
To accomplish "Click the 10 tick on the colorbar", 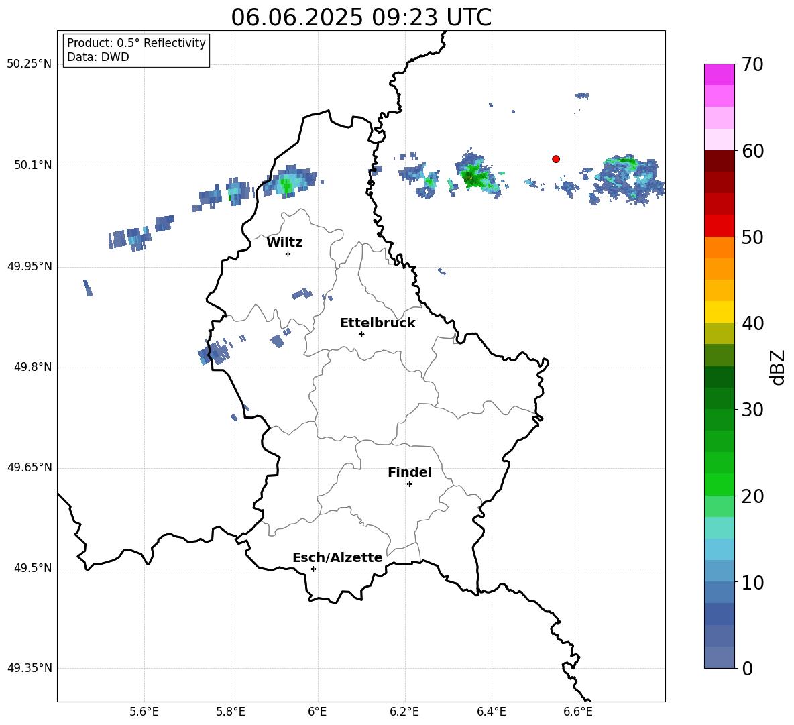I will (752, 583).
